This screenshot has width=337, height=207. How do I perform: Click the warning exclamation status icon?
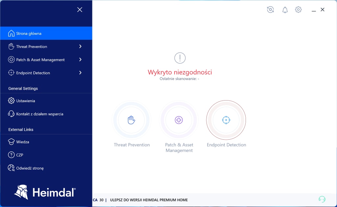tap(180, 58)
